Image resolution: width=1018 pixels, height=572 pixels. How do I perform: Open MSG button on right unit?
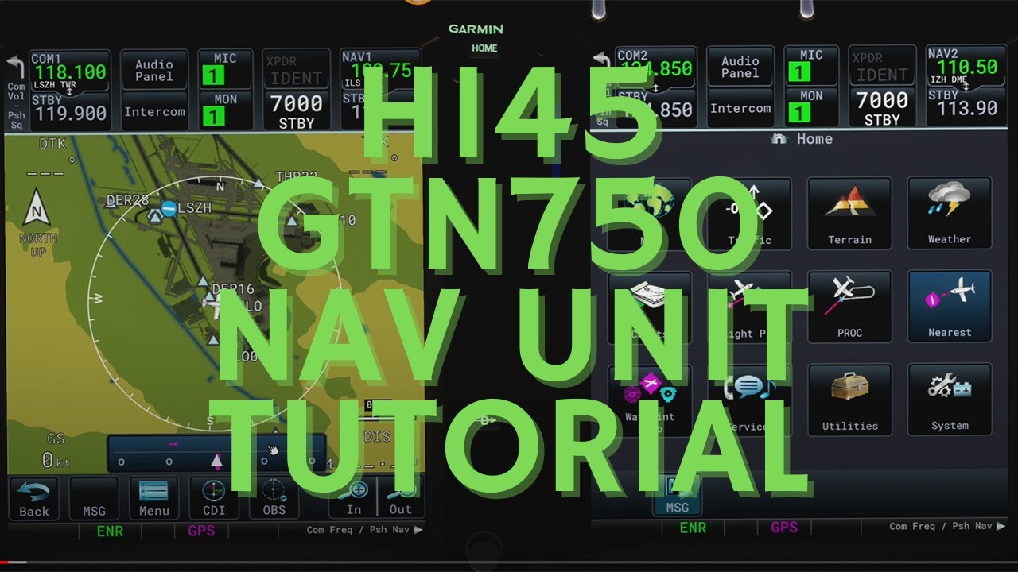coord(677,496)
